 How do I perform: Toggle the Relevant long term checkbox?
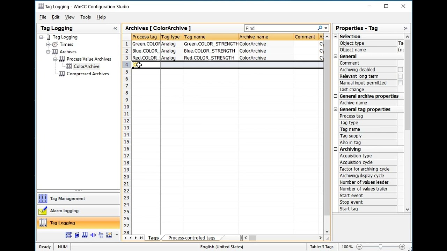click(400, 76)
